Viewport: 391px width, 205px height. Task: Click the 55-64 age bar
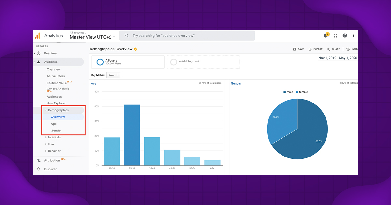pos(192,161)
